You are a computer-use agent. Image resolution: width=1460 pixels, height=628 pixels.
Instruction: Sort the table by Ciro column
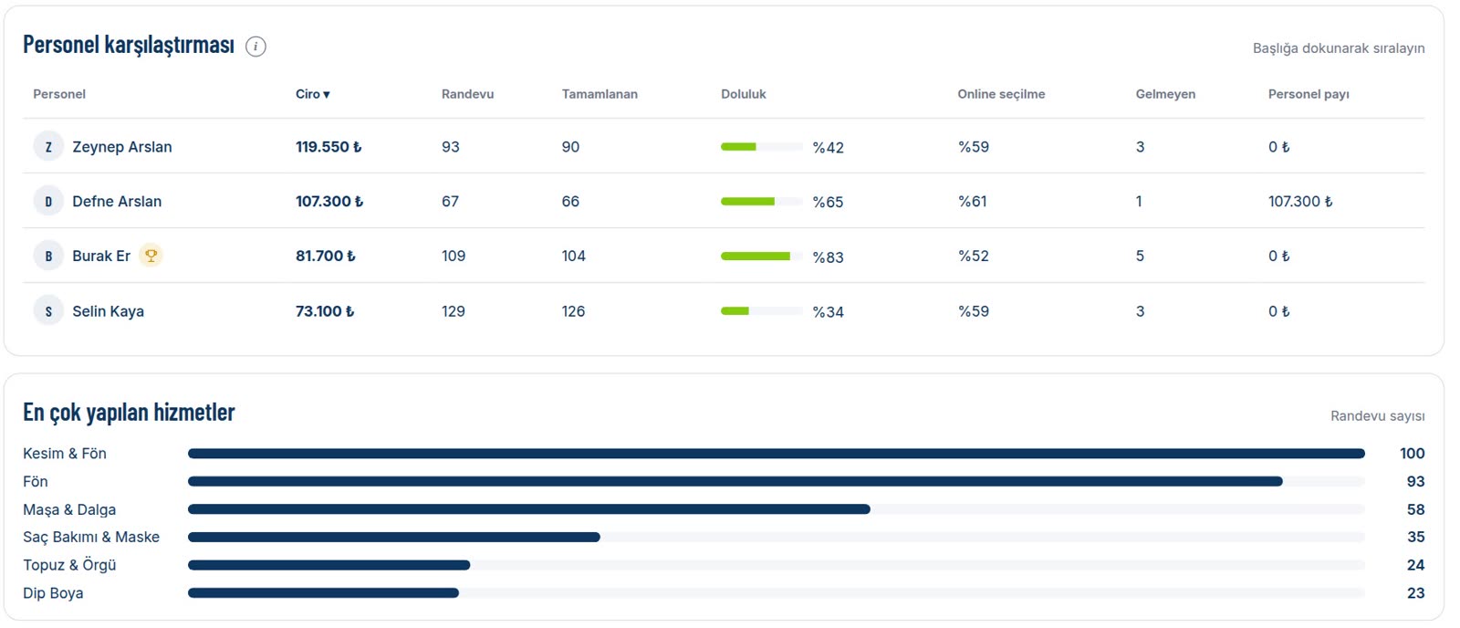[313, 94]
